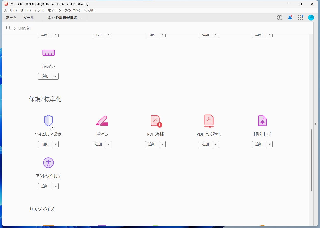Open the 表示 menu
Screen dimensions: 320x228
coord(39,10)
